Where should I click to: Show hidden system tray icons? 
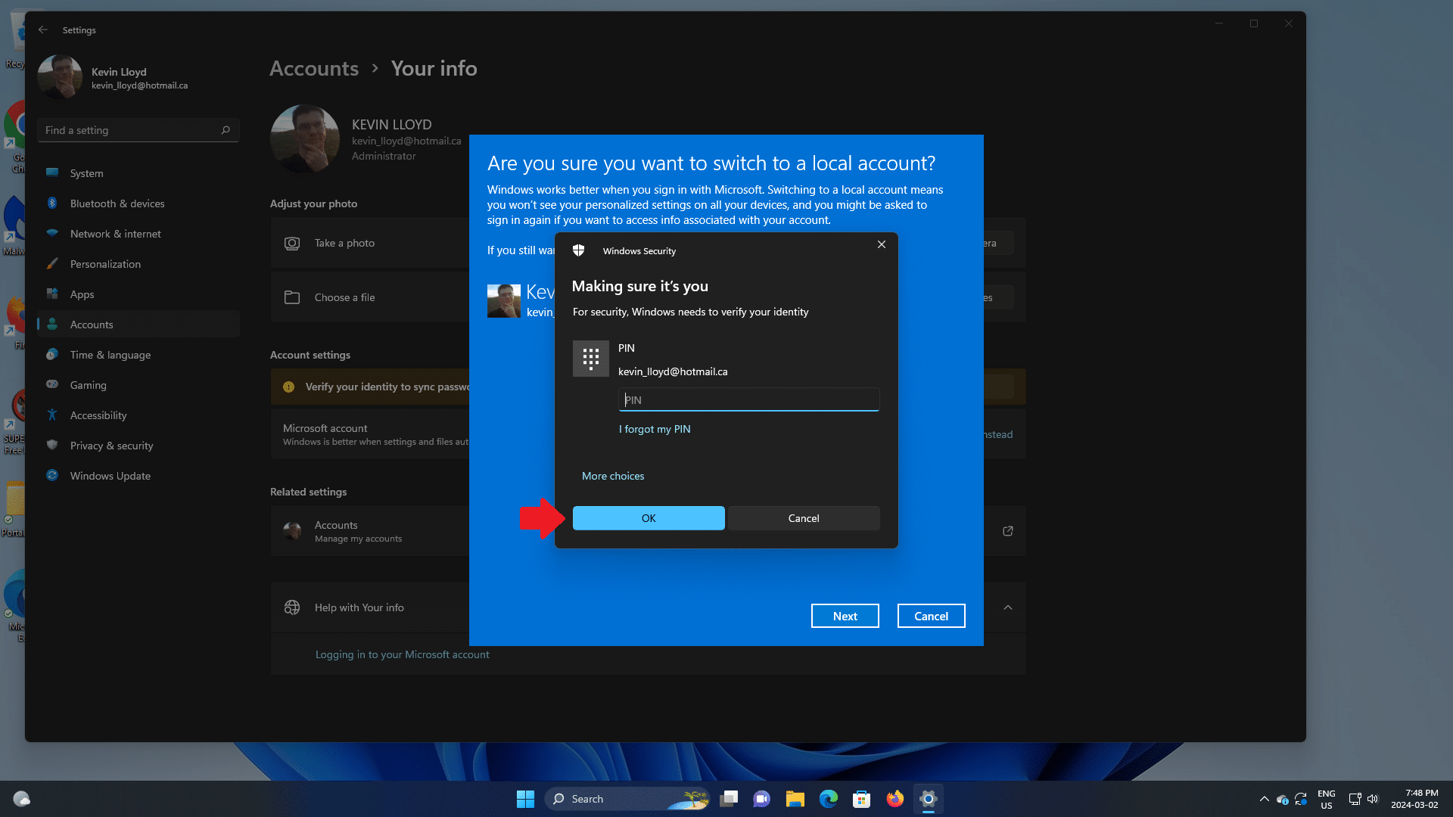coord(1264,799)
